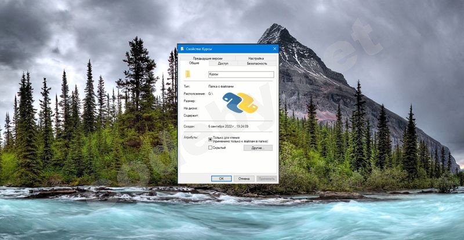Close the 'Свойства: Курсы' dialog
This screenshot has height=240, width=464.
tap(274, 49)
